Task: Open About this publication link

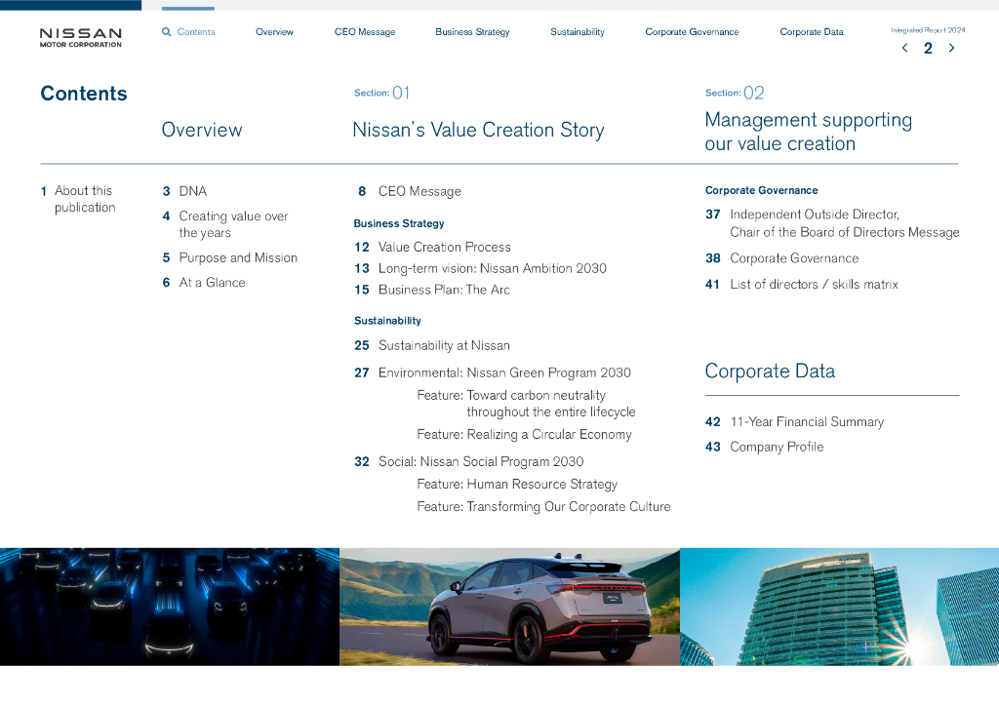Action: (x=78, y=199)
